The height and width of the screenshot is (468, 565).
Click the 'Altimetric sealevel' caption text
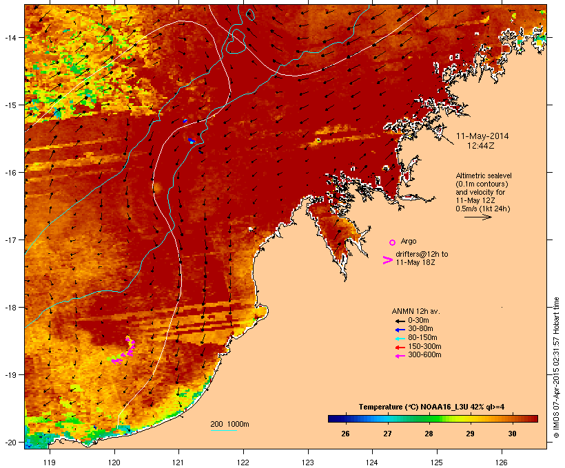pos(484,175)
